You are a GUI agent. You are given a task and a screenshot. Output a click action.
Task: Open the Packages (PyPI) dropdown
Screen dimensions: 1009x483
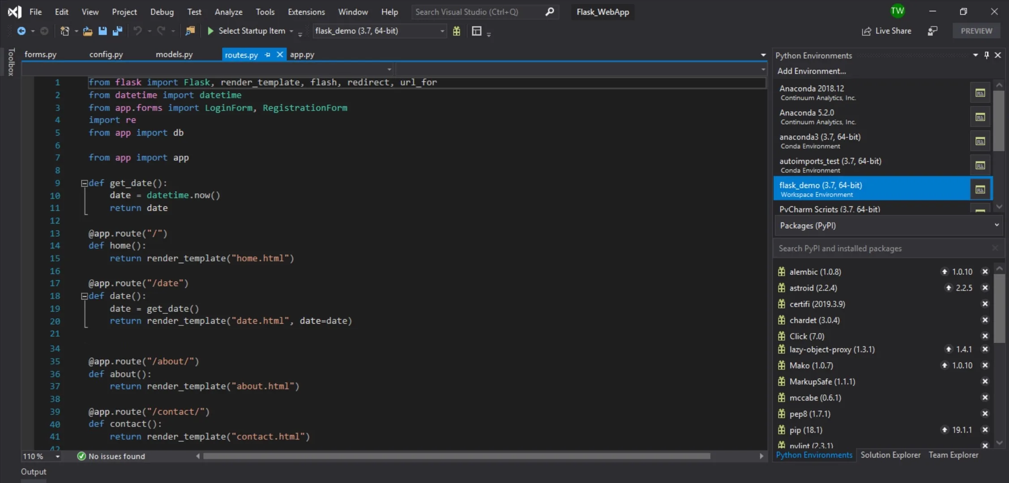click(996, 226)
